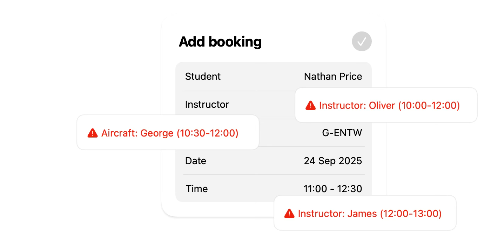Click the Nathan Price student link
The height and width of the screenshot is (245, 491).
333,76
